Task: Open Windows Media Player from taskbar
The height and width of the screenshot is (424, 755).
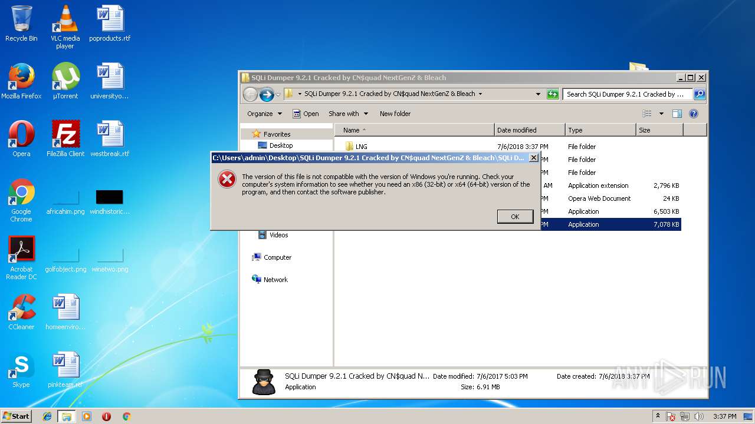Action: coord(87,416)
